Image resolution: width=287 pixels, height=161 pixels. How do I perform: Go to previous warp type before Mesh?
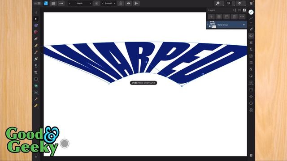point(70,3)
